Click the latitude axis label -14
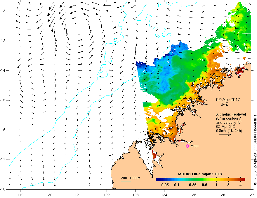The width and height of the screenshot is (257, 198). click(x=3, y=70)
